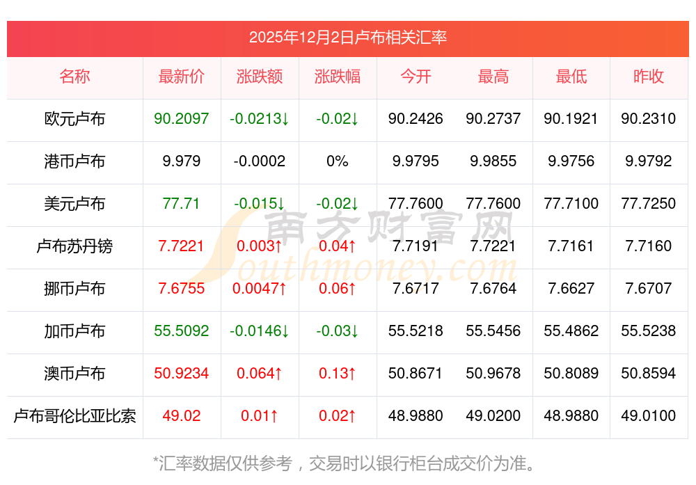Select the 最低 column header
Viewport: 696px width, 485px height.
point(571,77)
